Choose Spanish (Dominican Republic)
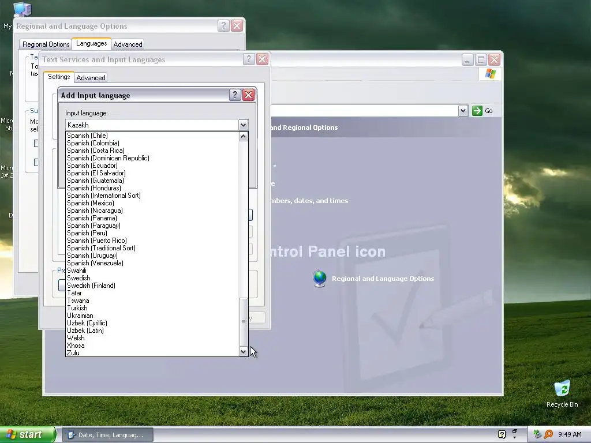The image size is (591, 443). (108, 158)
